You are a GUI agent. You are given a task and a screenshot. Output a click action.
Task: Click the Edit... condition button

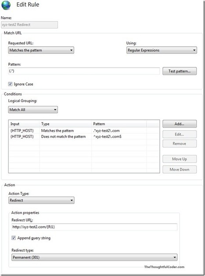[180, 134]
